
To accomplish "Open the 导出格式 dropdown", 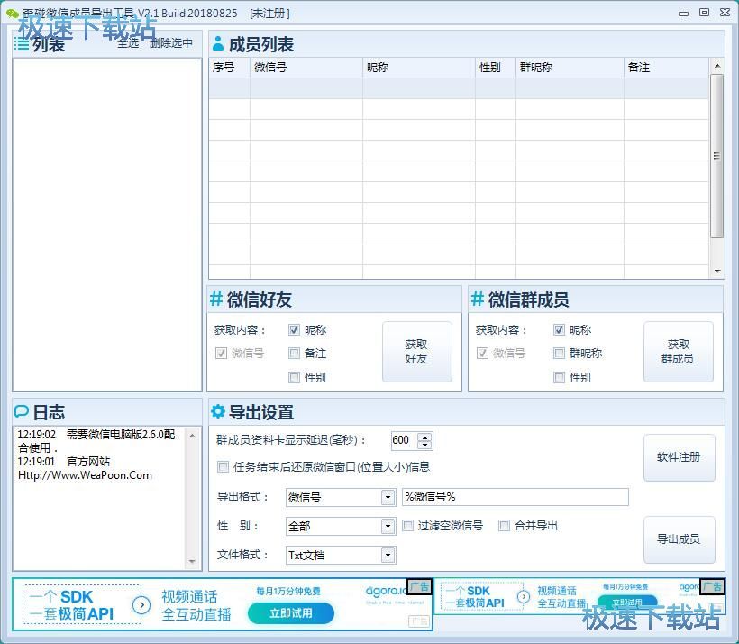I will (388, 497).
